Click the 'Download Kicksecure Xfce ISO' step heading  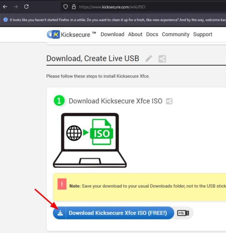[x=116, y=101]
